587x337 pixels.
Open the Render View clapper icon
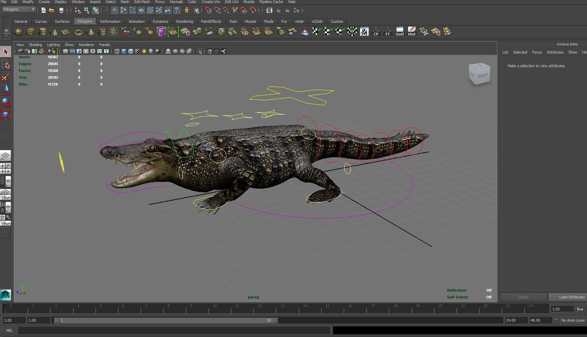(269, 10)
